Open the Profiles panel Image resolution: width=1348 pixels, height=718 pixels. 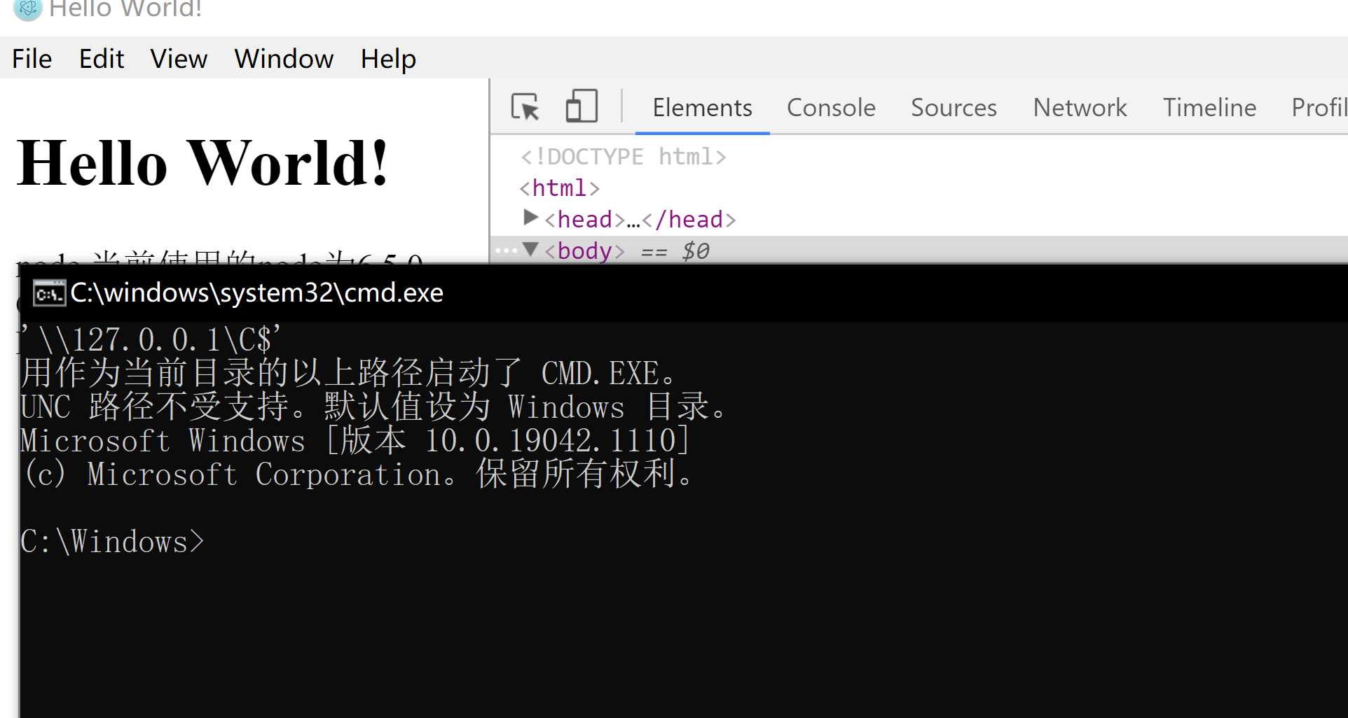(x=1320, y=107)
